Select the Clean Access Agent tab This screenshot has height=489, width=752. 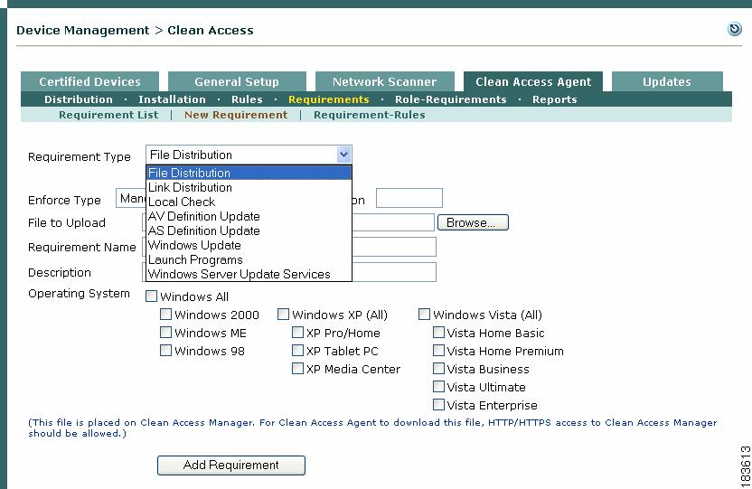tap(533, 81)
